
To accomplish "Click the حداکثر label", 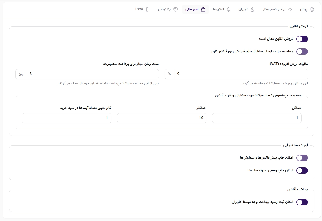I will tap(201, 108).
